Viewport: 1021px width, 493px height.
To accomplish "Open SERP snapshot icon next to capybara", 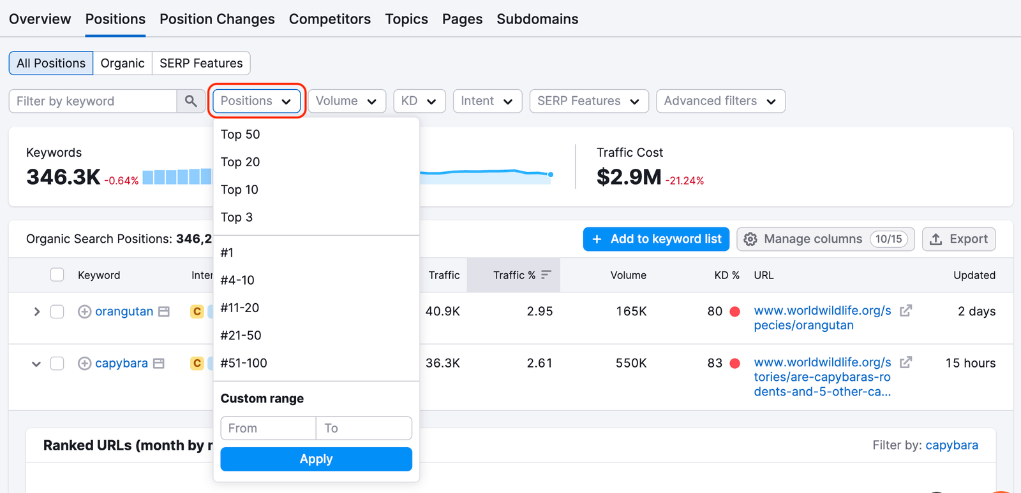I will point(159,363).
